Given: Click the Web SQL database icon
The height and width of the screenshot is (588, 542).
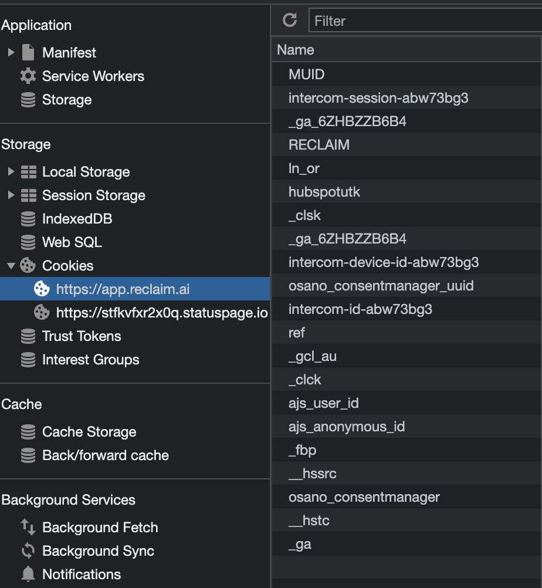Looking at the screenshot, I should (x=28, y=242).
